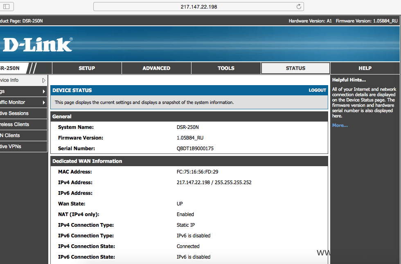Click the IPv4 address 217.147.22.198 / 255.255.255.252
The width and height of the screenshot is (401, 264).
pos(214,183)
